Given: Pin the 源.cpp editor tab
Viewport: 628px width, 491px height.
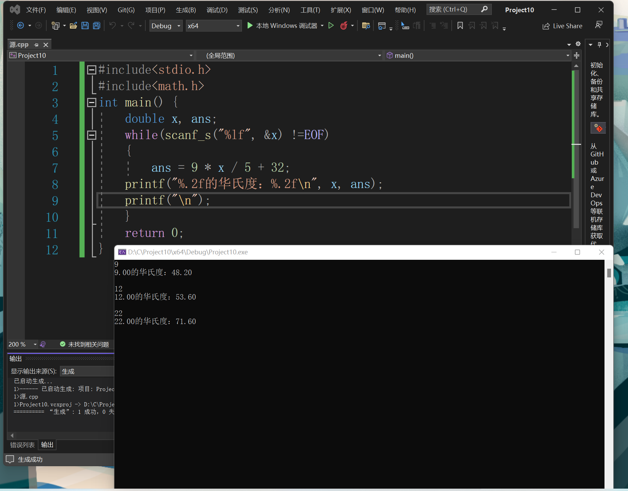Looking at the screenshot, I should 36,45.
